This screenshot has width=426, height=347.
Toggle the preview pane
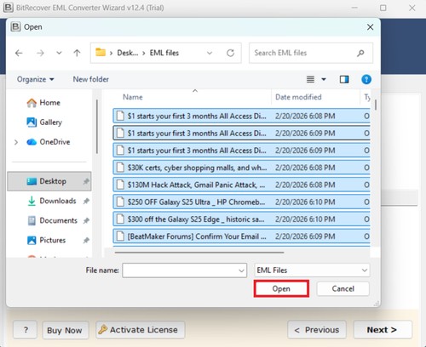(x=344, y=79)
